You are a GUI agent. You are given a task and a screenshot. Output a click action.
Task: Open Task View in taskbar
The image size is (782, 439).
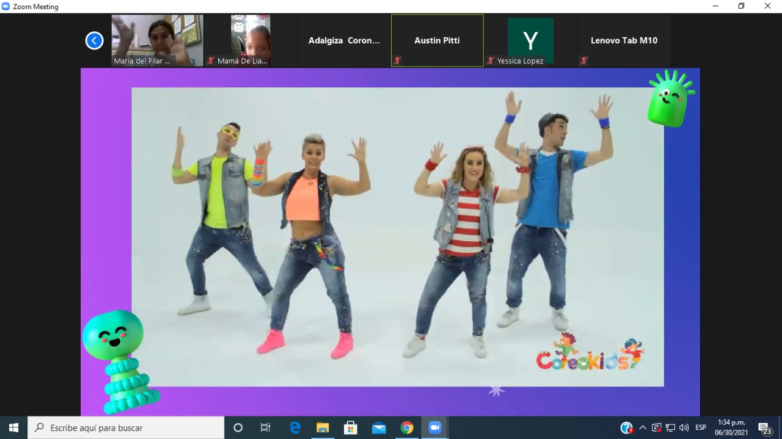(x=266, y=427)
